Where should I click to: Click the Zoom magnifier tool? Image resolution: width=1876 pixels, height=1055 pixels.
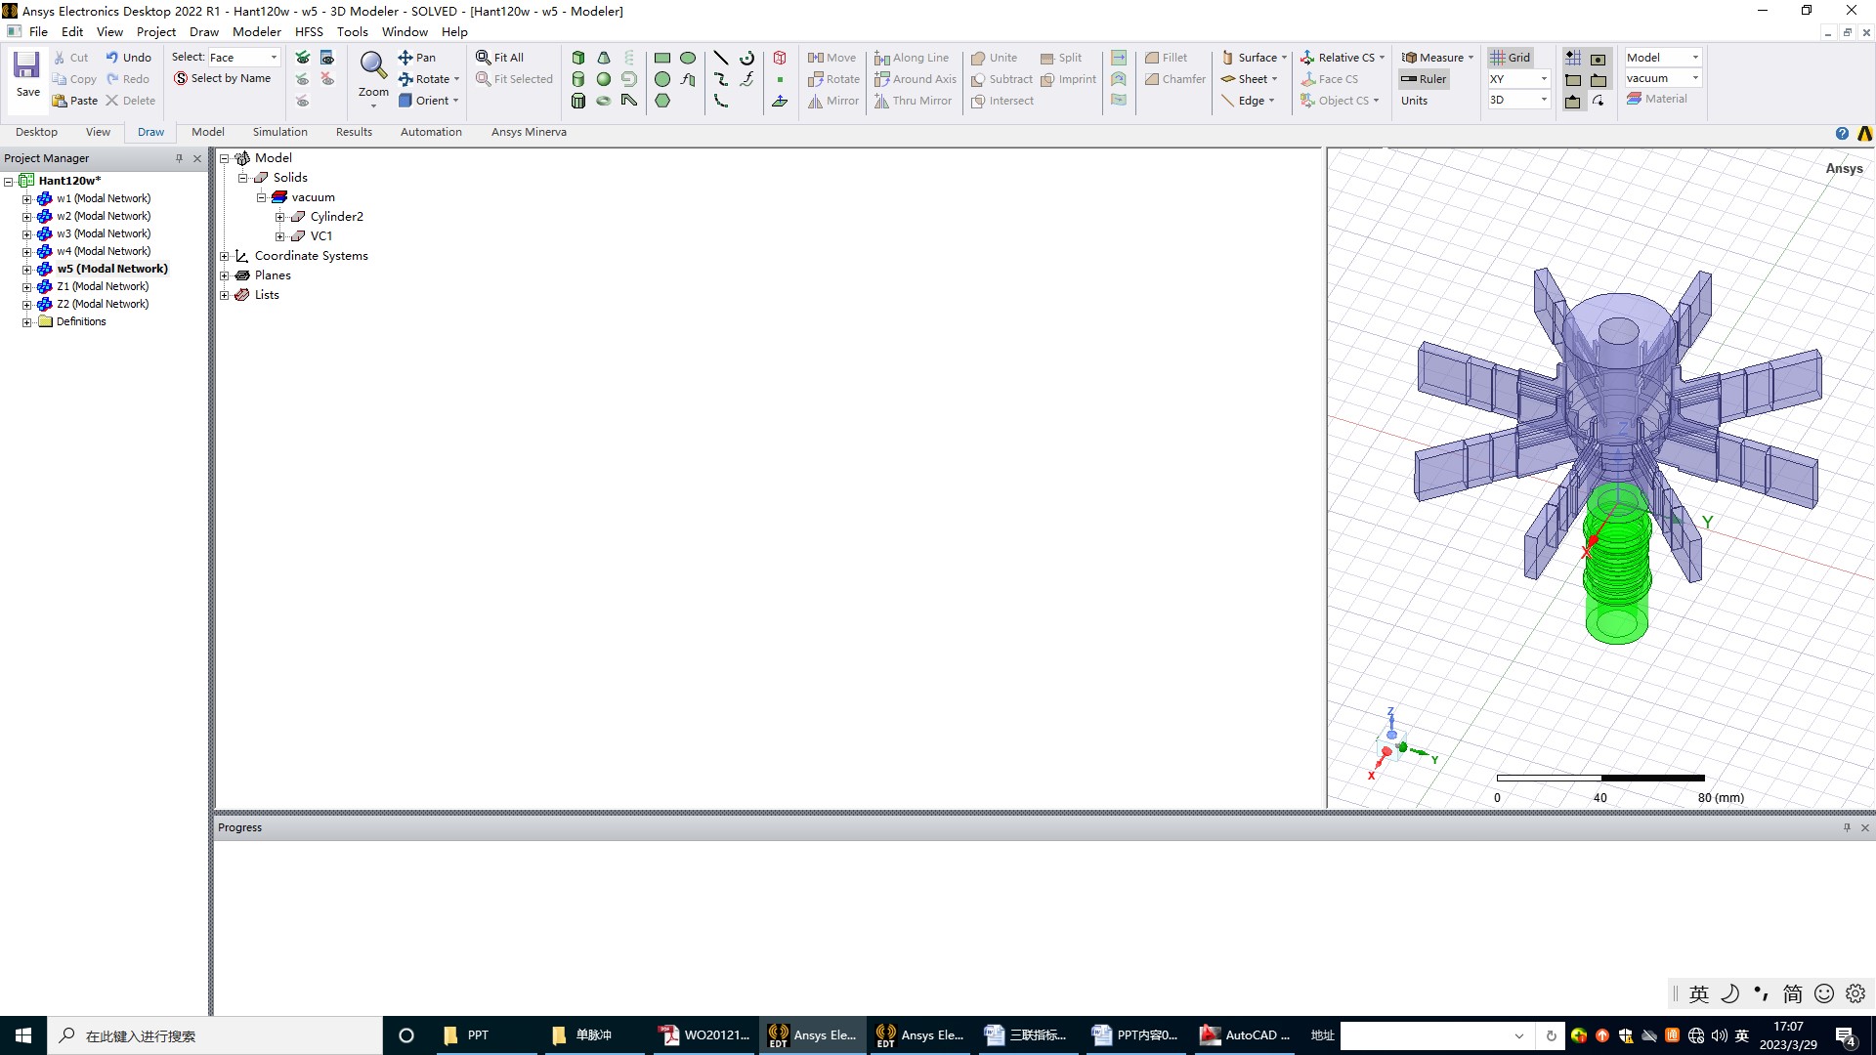pos(372,66)
